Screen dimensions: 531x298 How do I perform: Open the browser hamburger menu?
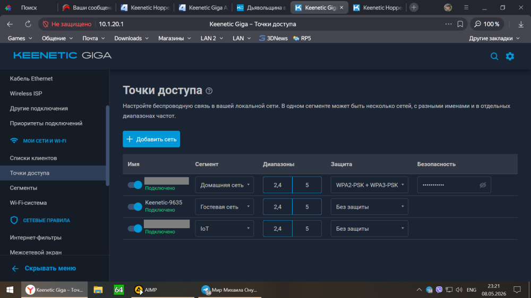[x=466, y=7]
